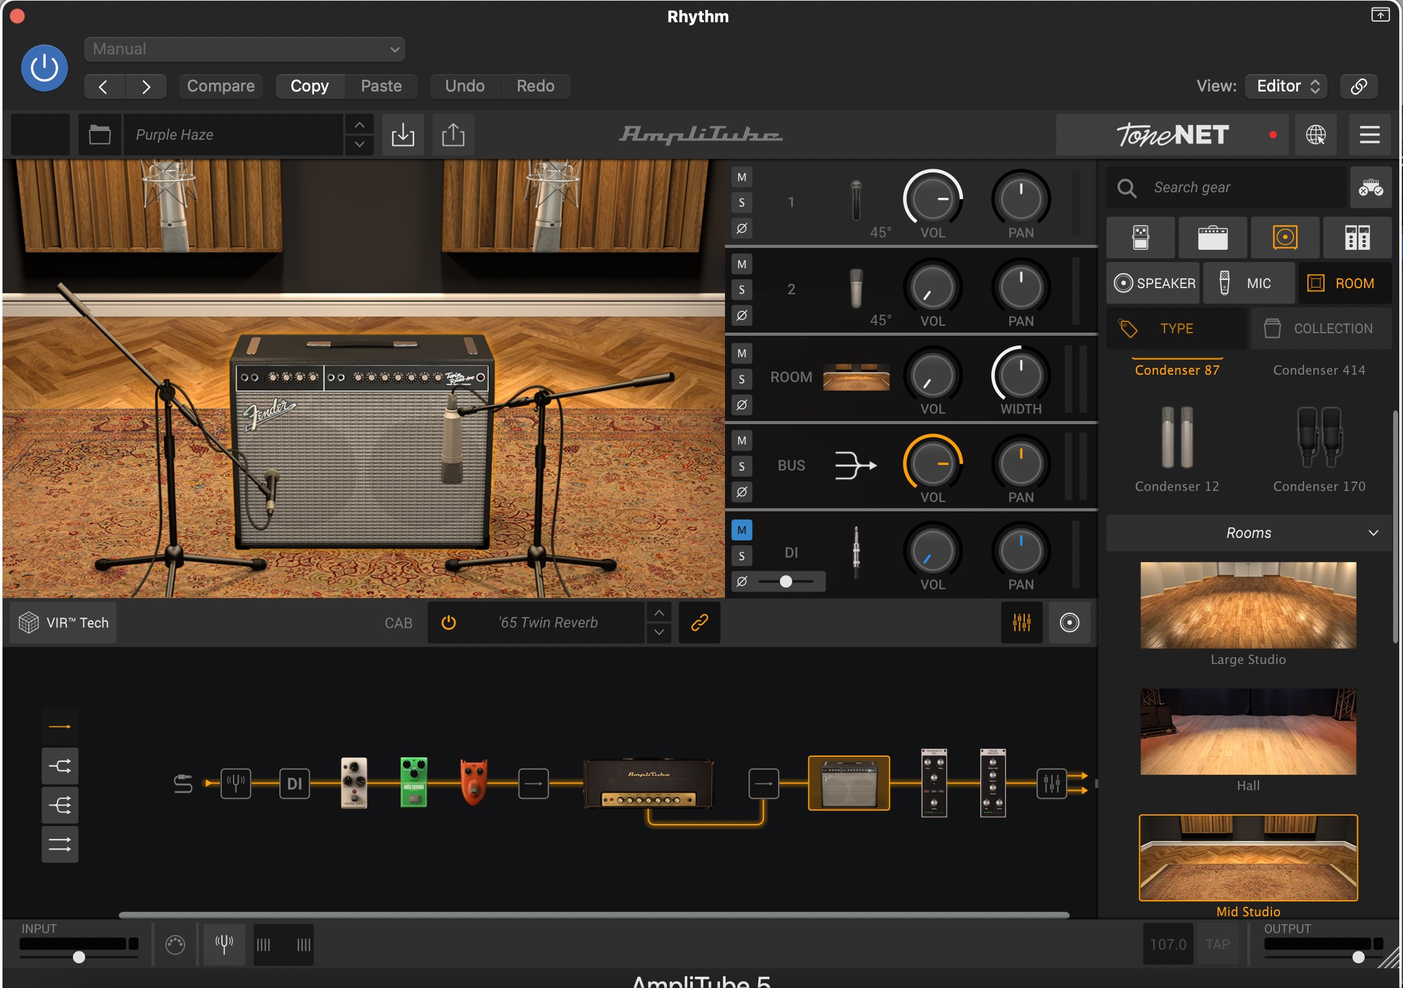Select the parallel dual-line routing icon
The height and width of the screenshot is (988, 1403).
[60, 844]
